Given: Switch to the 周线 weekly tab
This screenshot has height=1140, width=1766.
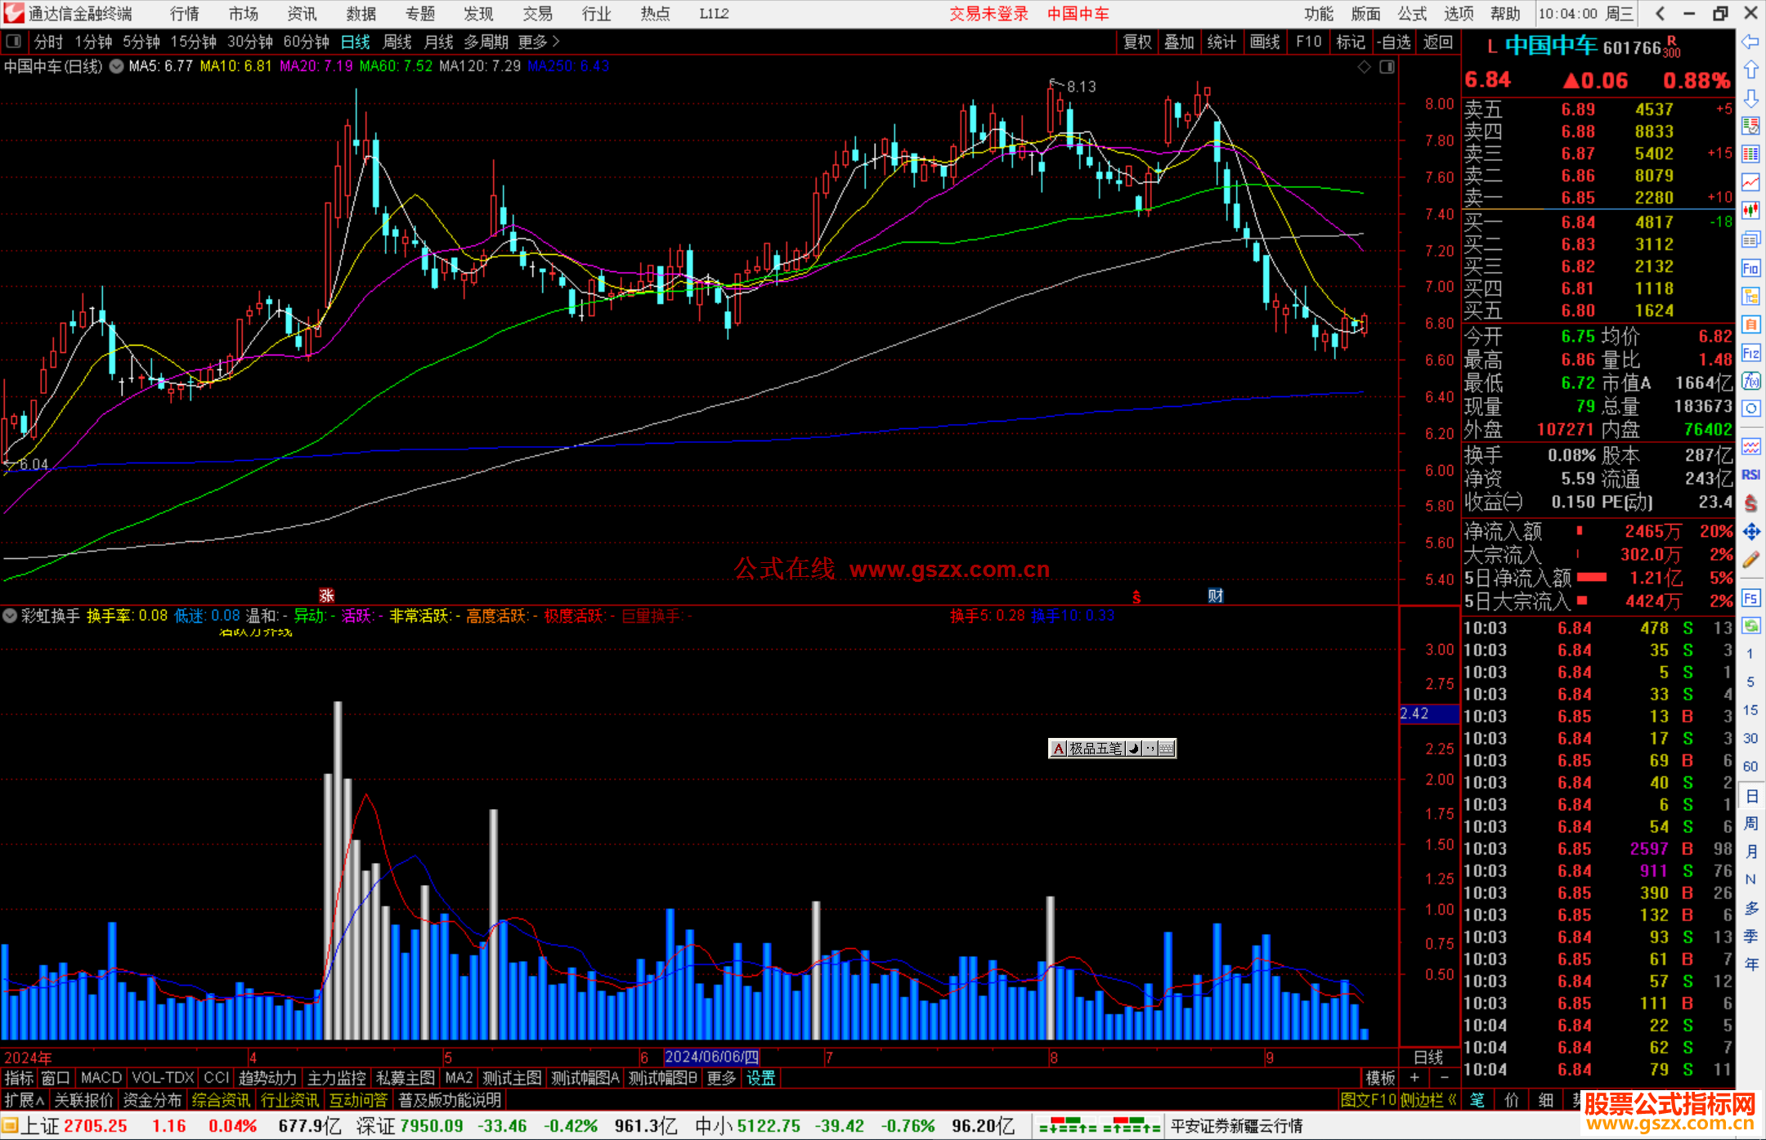Looking at the screenshot, I should (397, 42).
